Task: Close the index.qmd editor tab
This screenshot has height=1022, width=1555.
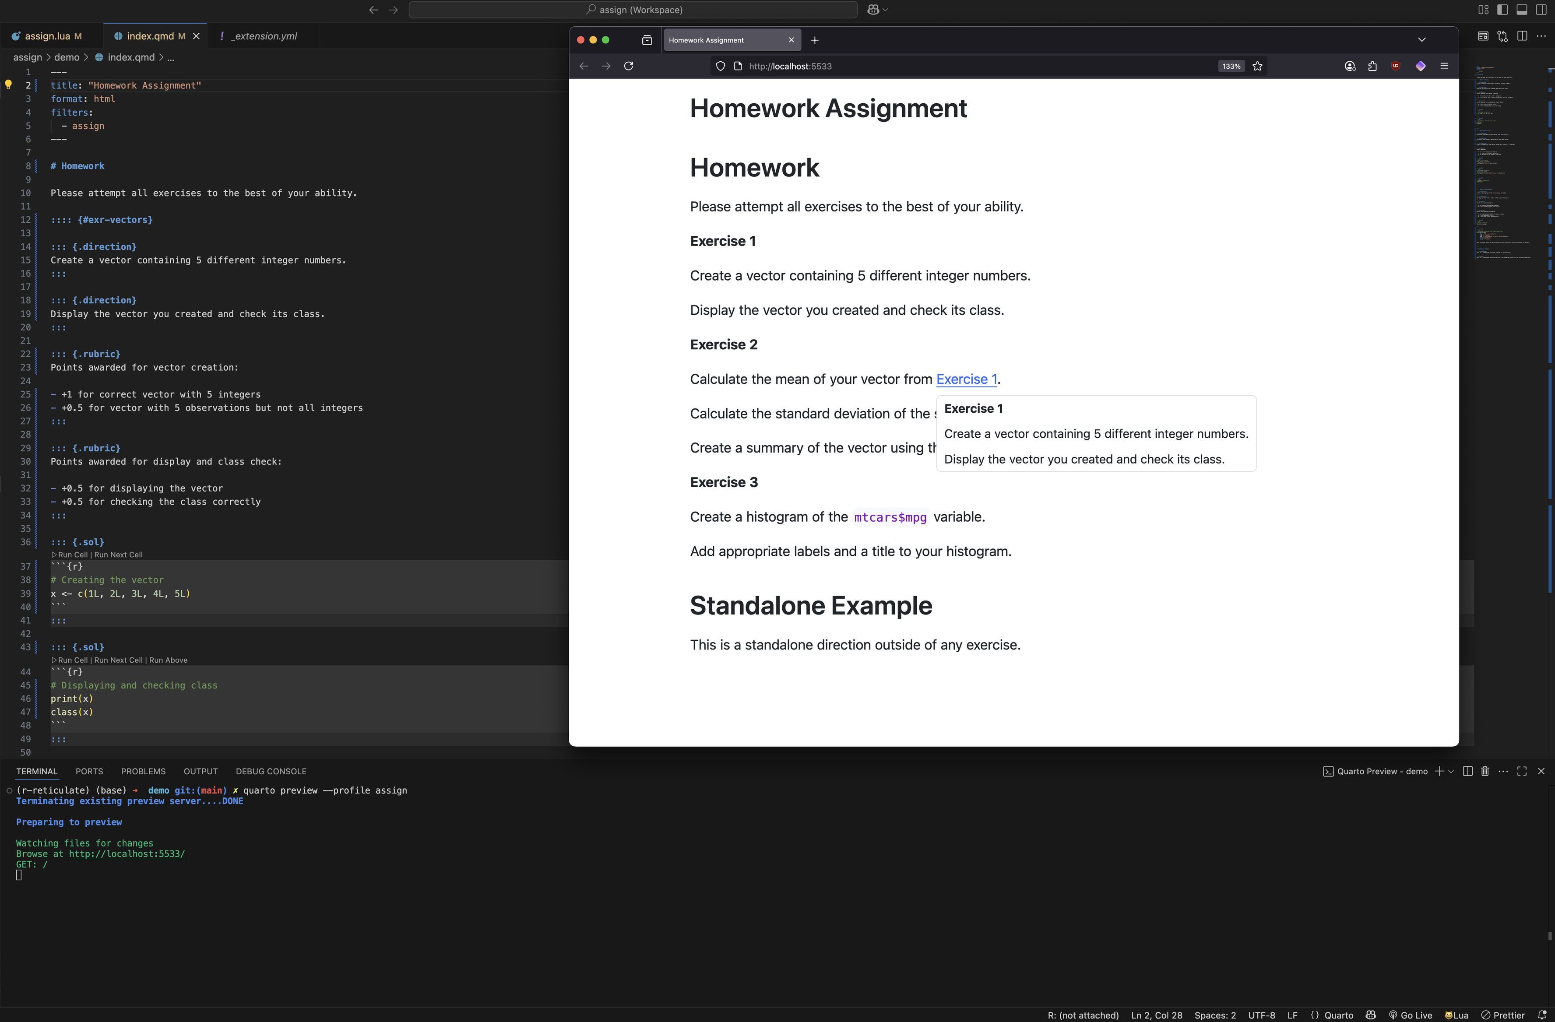Action: 196,36
